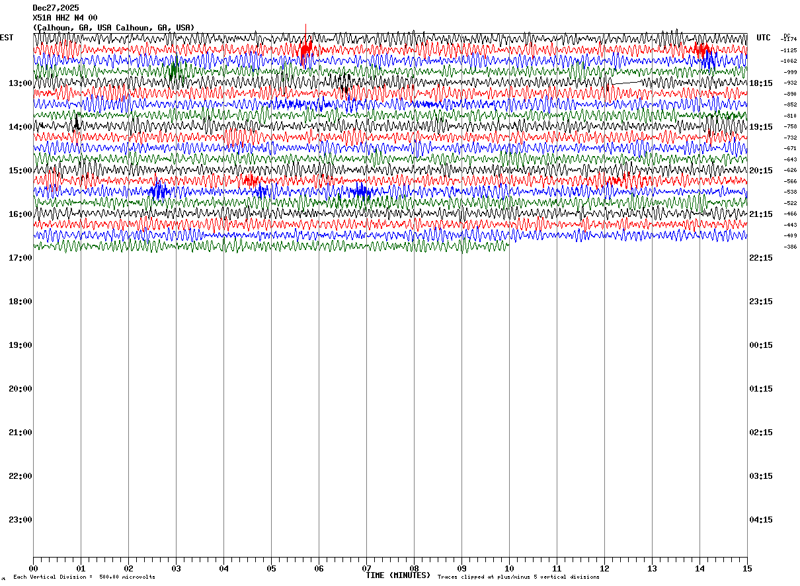Click minute 05 on the time axis
Screen dimensions: 800x586
pyautogui.click(x=271, y=569)
